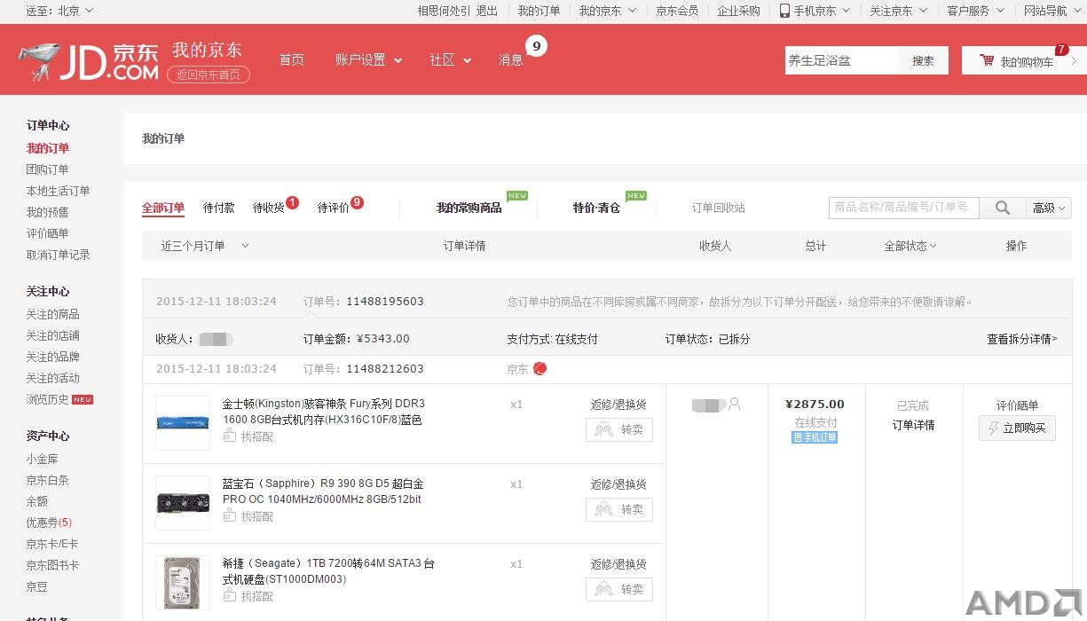Screen dimensions: 1087x621
Task: Open the 金士顿 Kingston product title link
Action: (x=324, y=412)
